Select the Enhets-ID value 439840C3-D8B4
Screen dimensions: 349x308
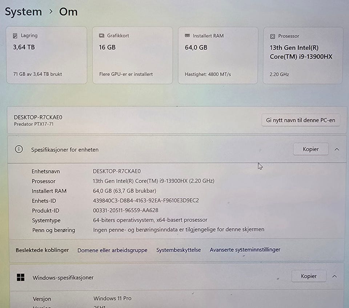click(x=146, y=200)
